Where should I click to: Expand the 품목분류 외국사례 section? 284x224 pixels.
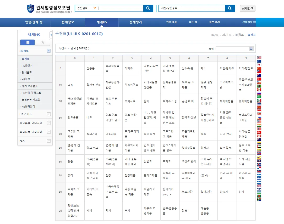49,132
